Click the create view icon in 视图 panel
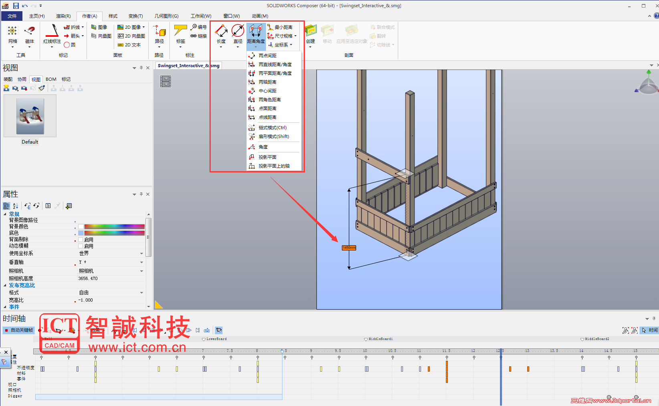 pyautogui.click(x=6, y=88)
